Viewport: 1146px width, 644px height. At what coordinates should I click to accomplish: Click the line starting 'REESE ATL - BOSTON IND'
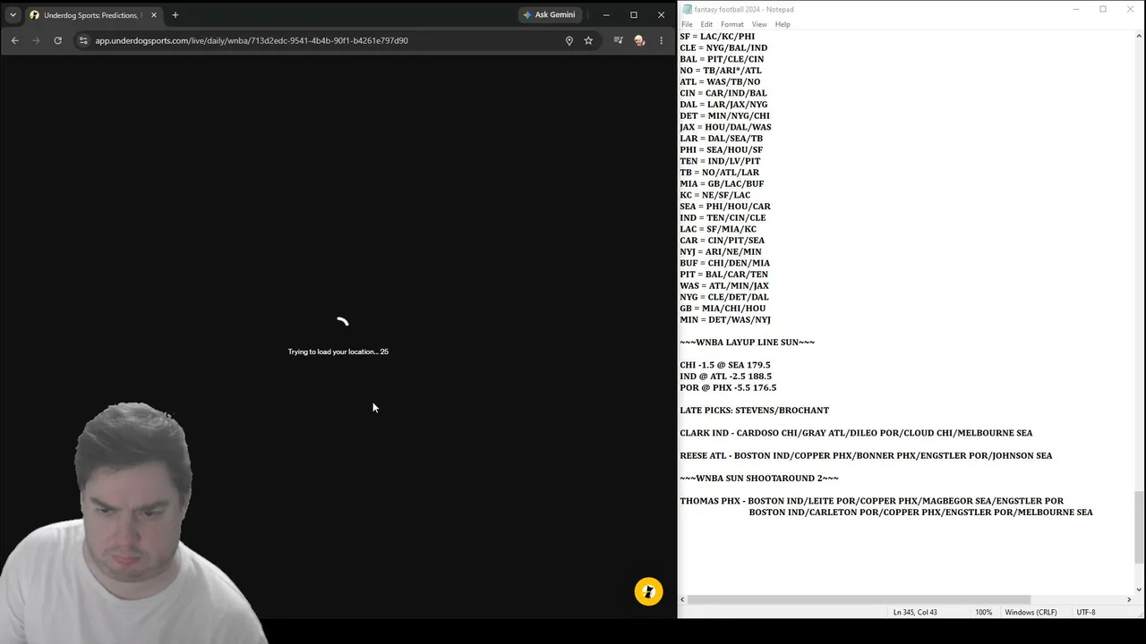point(866,456)
